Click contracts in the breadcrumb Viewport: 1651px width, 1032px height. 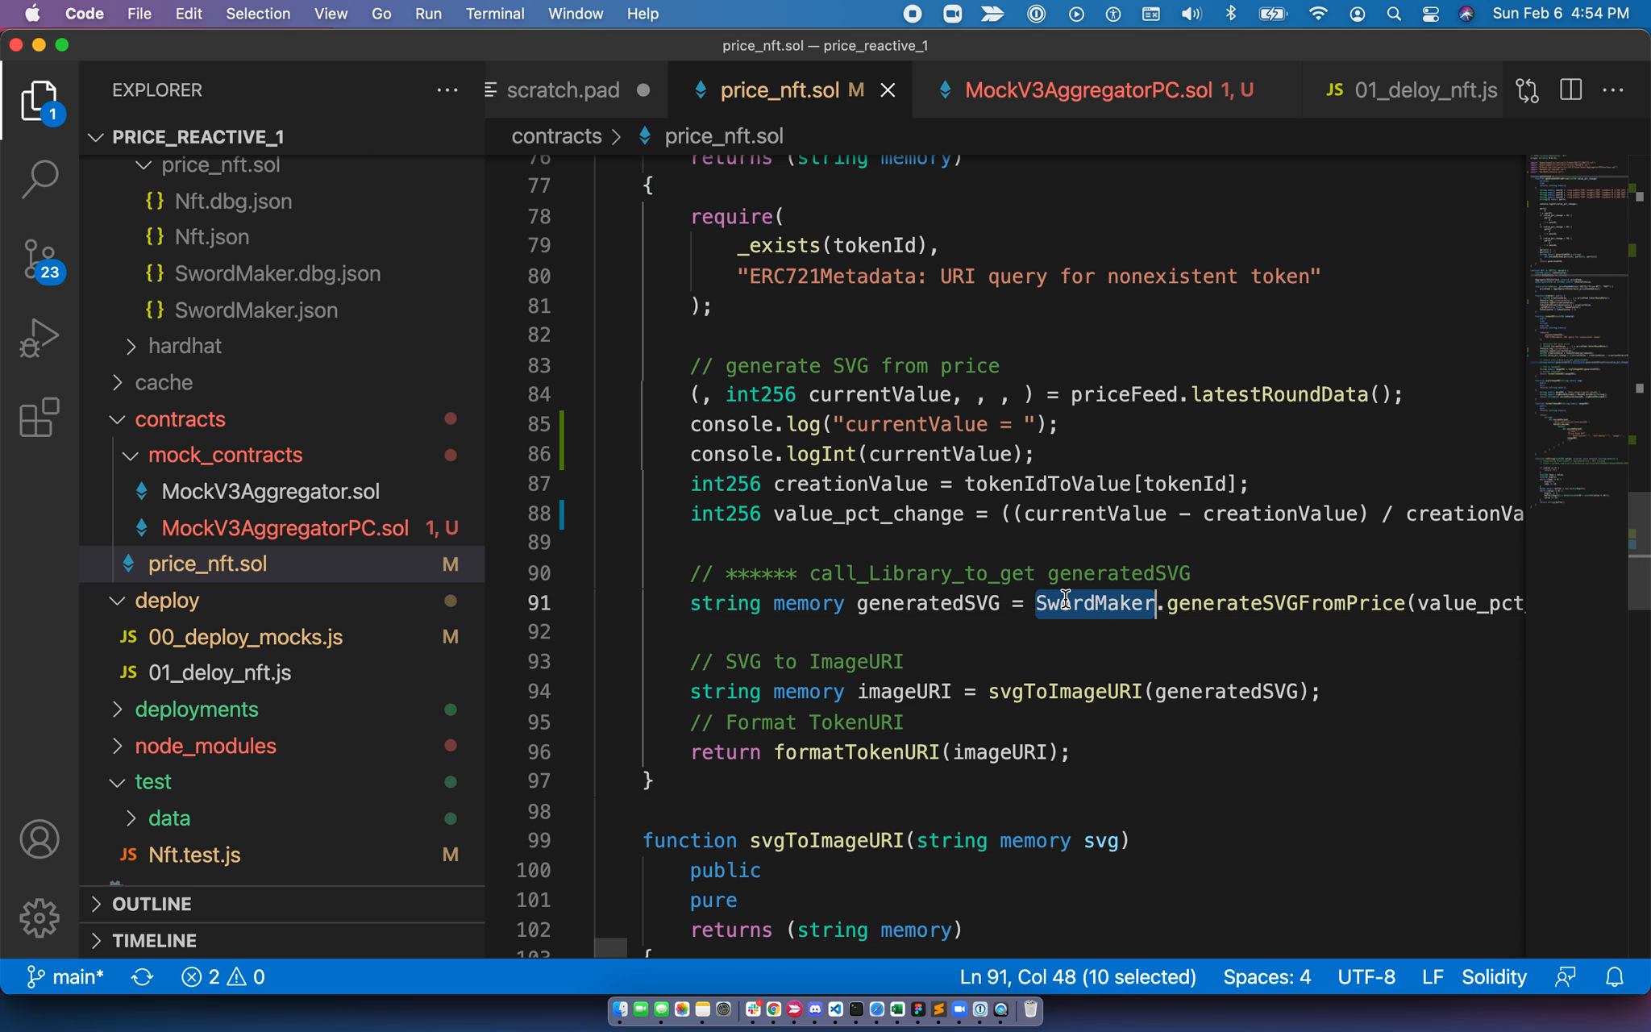coord(556,136)
